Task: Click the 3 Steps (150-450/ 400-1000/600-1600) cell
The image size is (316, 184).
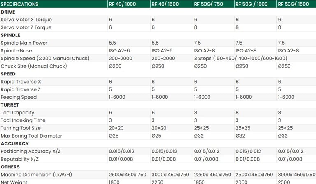Action: click(x=241, y=58)
